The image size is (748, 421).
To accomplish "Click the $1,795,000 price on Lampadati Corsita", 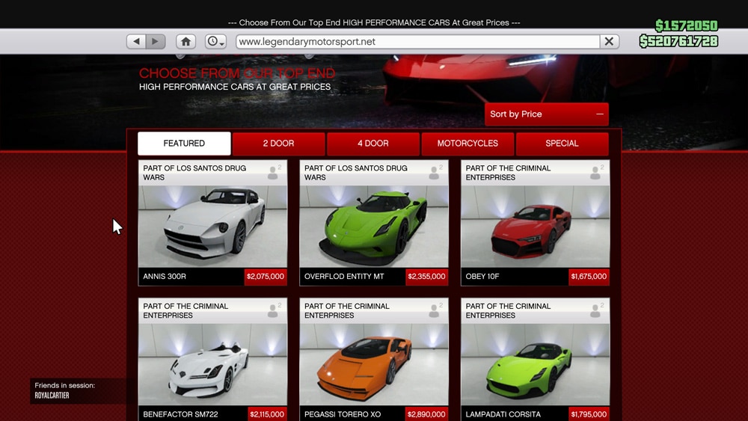I will (x=589, y=414).
